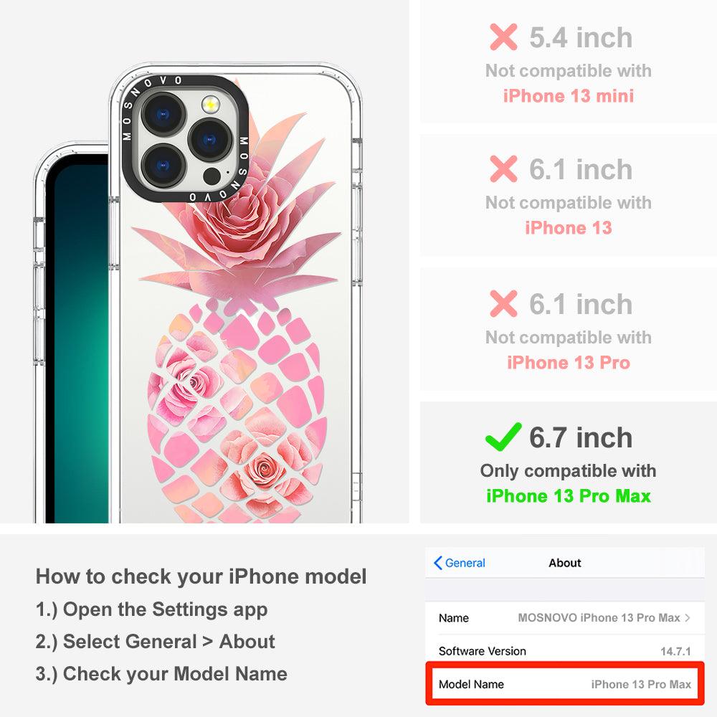Tap the General back chevron
The height and width of the screenshot is (717, 717).
pyautogui.click(x=437, y=563)
